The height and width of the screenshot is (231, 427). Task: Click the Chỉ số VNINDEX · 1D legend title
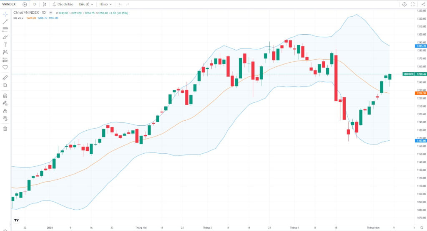(x=30, y=13)
